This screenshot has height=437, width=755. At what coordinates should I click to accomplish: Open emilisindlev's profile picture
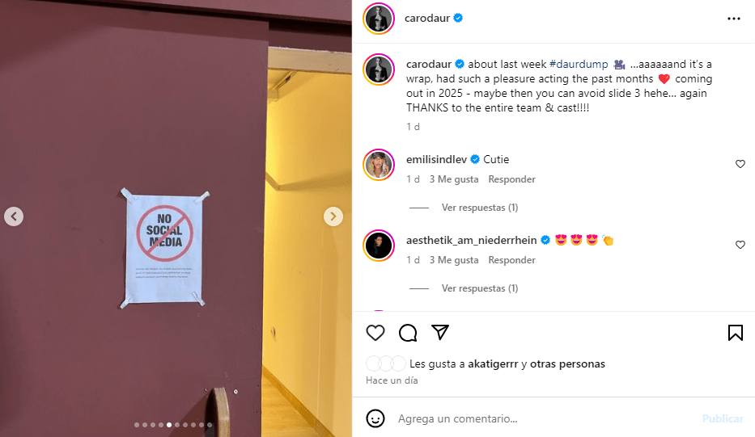[379, 165]
